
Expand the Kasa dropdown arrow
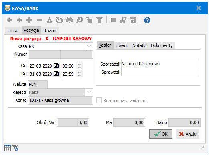[89, 46]
